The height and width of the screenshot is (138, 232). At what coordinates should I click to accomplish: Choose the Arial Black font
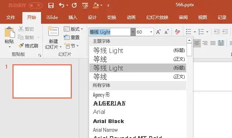[x=138, y=121]
